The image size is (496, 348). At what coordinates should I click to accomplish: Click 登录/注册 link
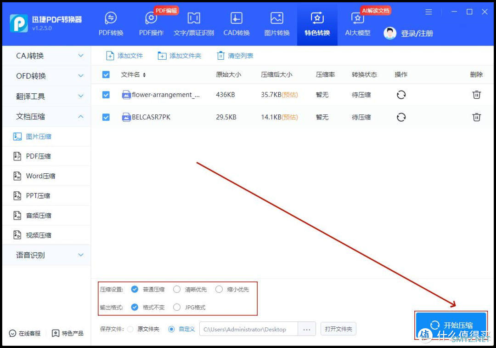pyautogui.click(x=417, y=33)
